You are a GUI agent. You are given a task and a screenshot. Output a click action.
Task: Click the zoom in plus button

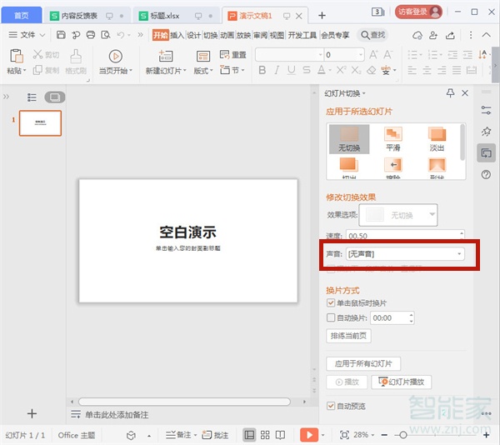(x=487, y=435)
